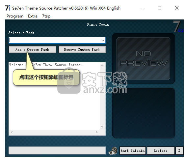Minimize the Se7en Theme Source Patcher window
Screen dimensions: 186x162
pos(143,8)
